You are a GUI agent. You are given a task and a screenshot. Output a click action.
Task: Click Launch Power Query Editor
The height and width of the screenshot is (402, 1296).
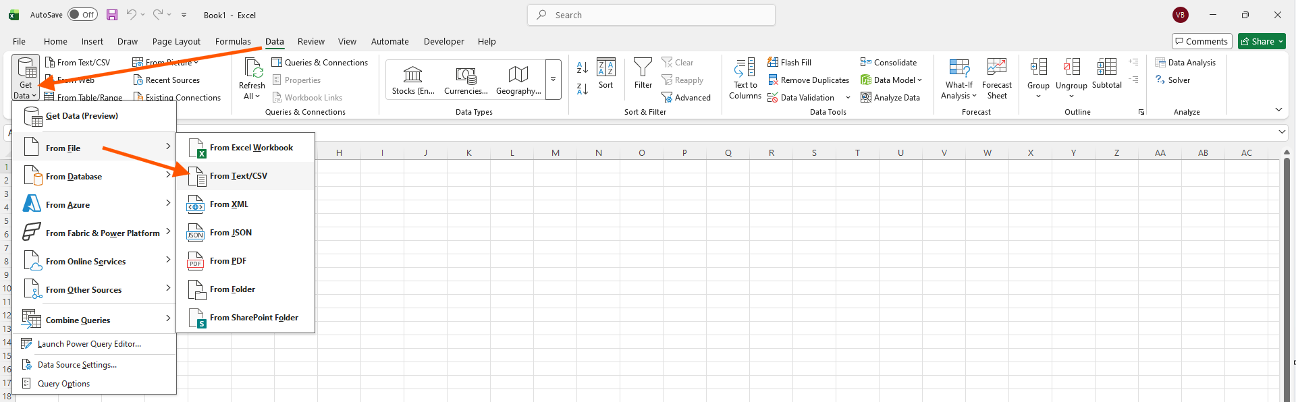click(x=89, y=344)
